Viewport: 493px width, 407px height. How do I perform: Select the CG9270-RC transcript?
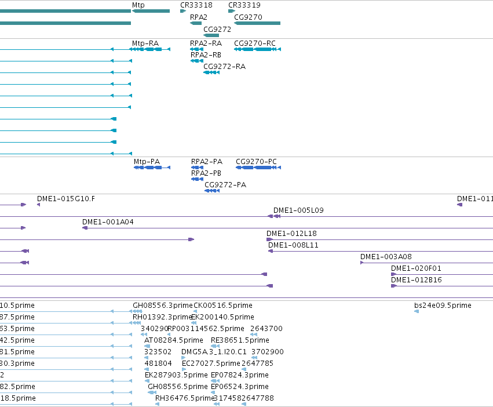[x=257, y=49]
